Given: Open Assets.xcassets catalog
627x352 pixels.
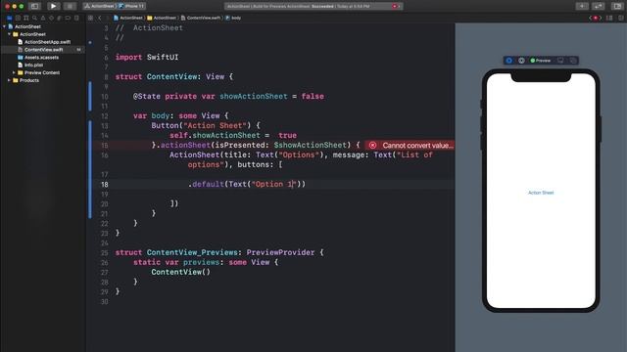Looking at the screenshot, I should [41, 58].
